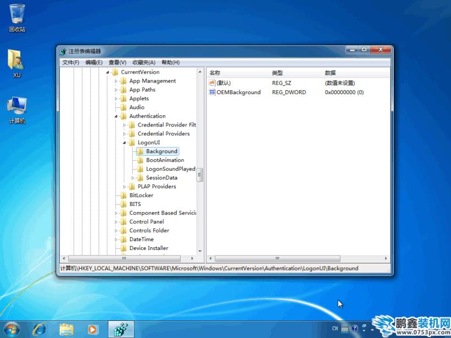Click the value pane horizontal scroll-left arrow
Viewport: 451px width, 338px height.
click(210, 258)
